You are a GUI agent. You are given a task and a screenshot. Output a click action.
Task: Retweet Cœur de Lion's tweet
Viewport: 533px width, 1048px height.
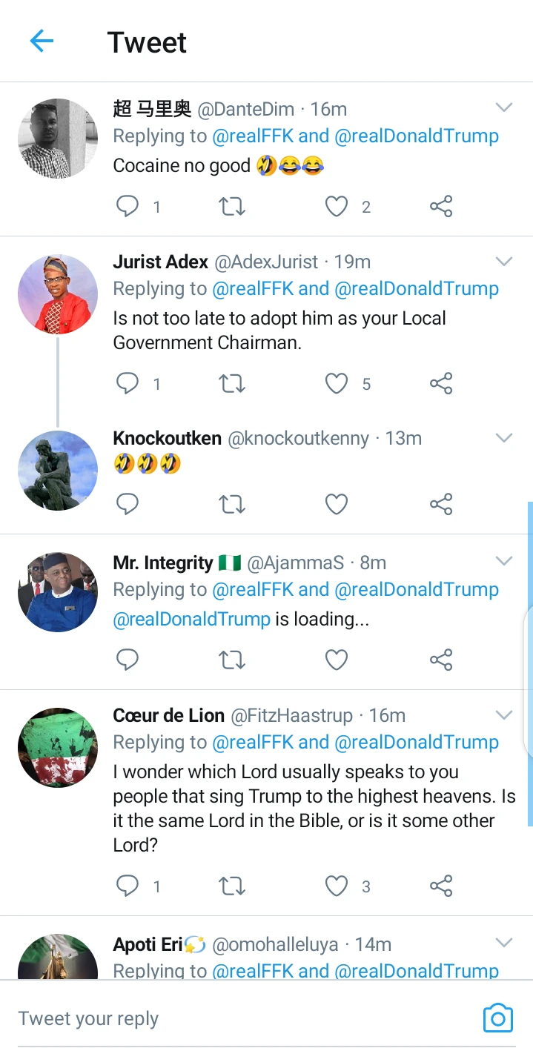click(232, 886)
